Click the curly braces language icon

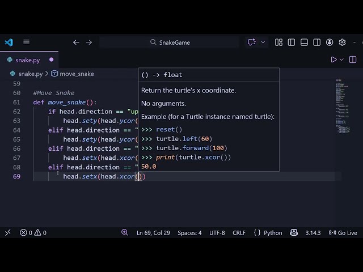(257, 232)
